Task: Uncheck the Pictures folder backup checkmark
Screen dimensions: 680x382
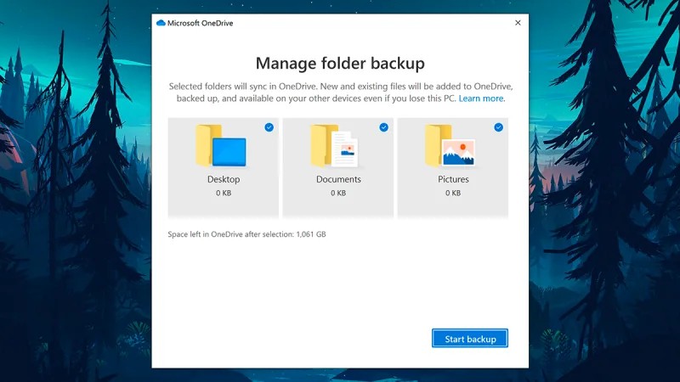Action: 498,127
